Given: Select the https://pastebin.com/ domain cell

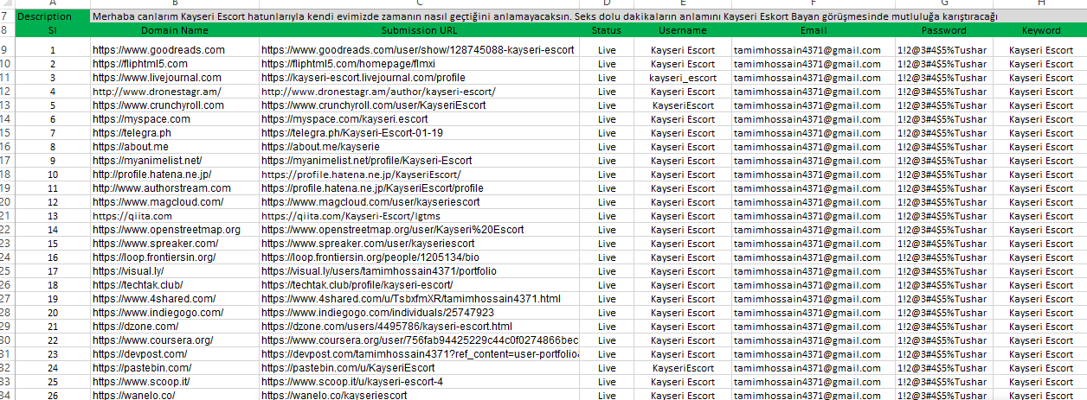Looking at the screenshot, I should pyautogui.click(x=175, y=368).
